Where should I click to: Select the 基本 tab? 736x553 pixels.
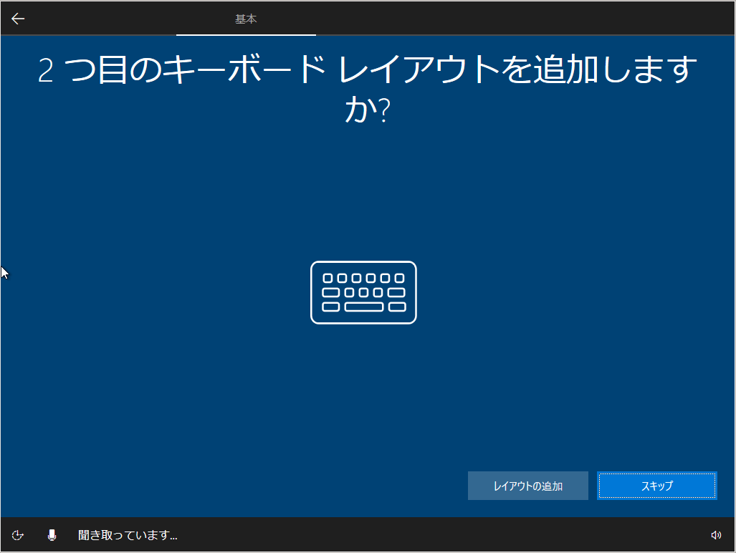(x=246, y=19)
